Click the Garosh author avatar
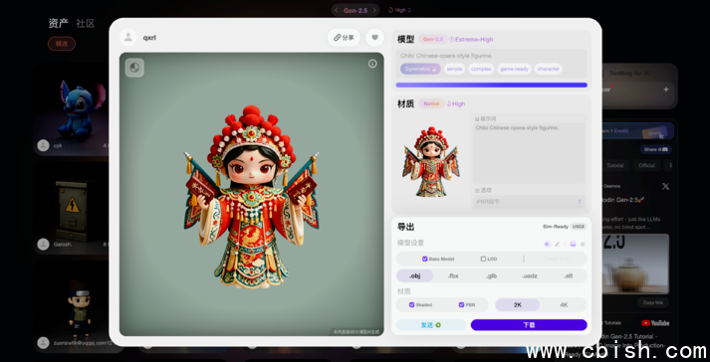This screenshot has height=362, width=710. tap(44, 245)
